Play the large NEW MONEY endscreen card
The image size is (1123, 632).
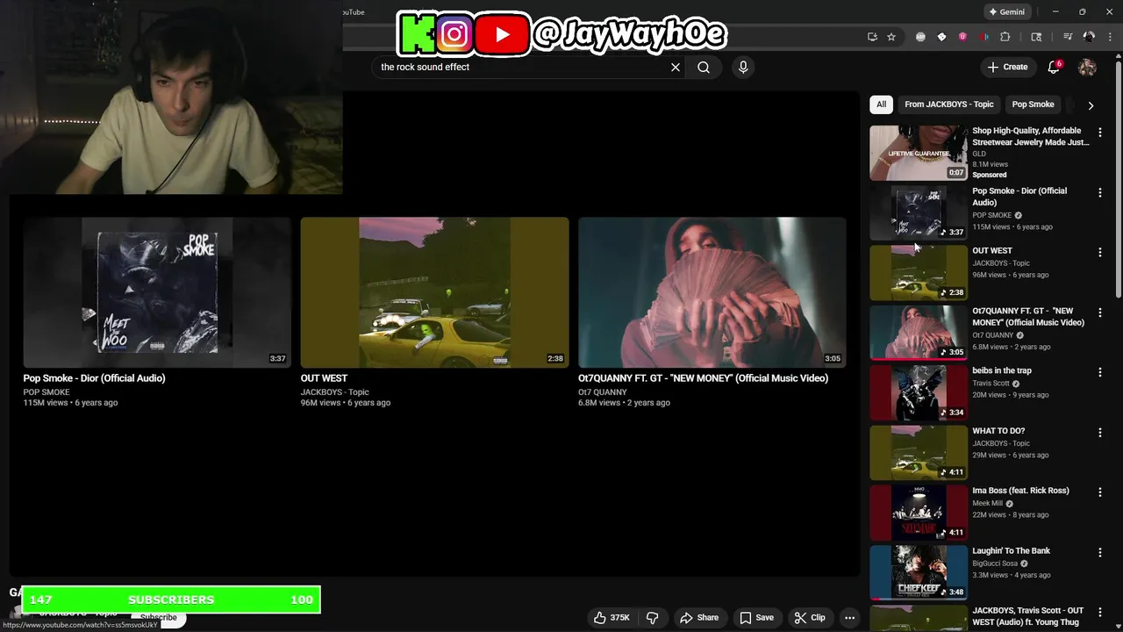[712, 292]
